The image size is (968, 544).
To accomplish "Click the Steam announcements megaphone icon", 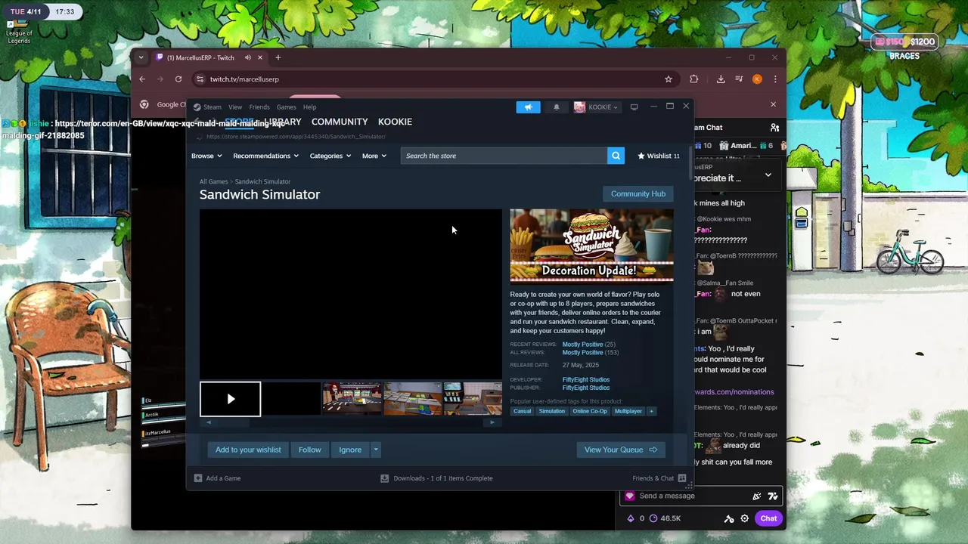I will tap(529, 107).
